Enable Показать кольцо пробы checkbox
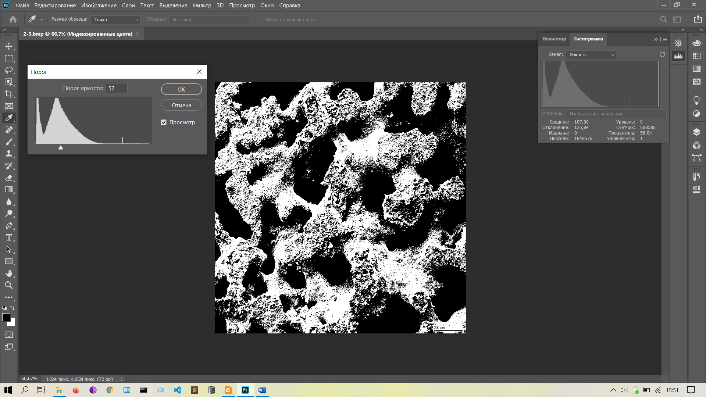Viewport: 706px width, 397px height. pyautogui.click(x=261, y=20)
